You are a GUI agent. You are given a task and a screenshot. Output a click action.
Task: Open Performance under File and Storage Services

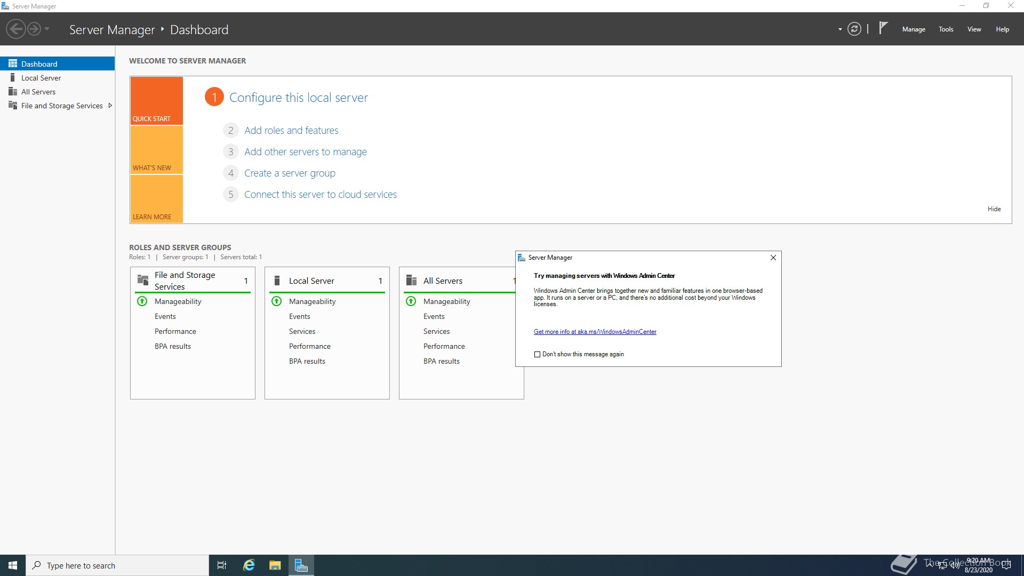tap(175, 331)
